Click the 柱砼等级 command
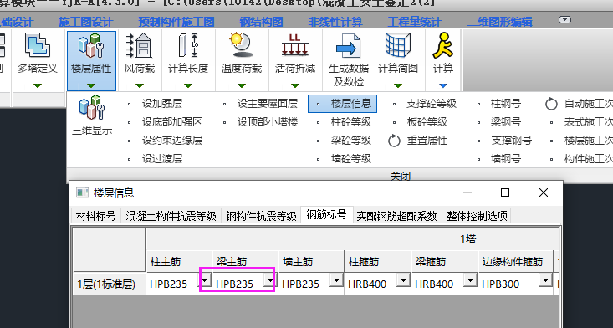The height and width of the screenshot is (328, 613). click(351, 122)
